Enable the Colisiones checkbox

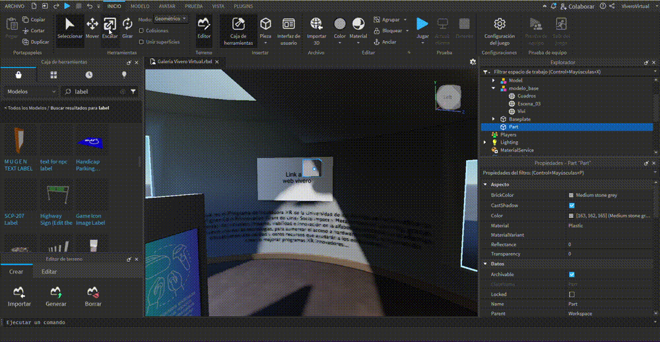142,31
